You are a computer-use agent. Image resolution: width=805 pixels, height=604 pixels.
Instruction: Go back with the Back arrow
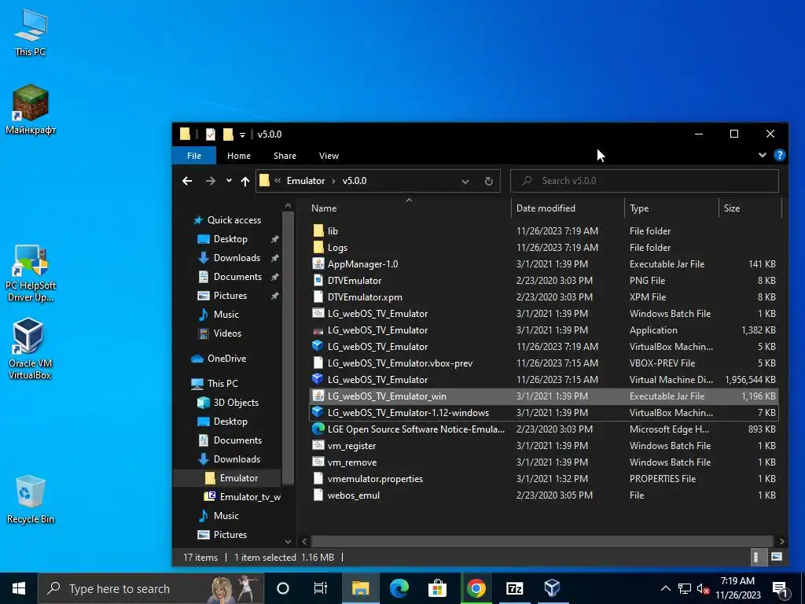pyautogui.click(x=187, y=181)
